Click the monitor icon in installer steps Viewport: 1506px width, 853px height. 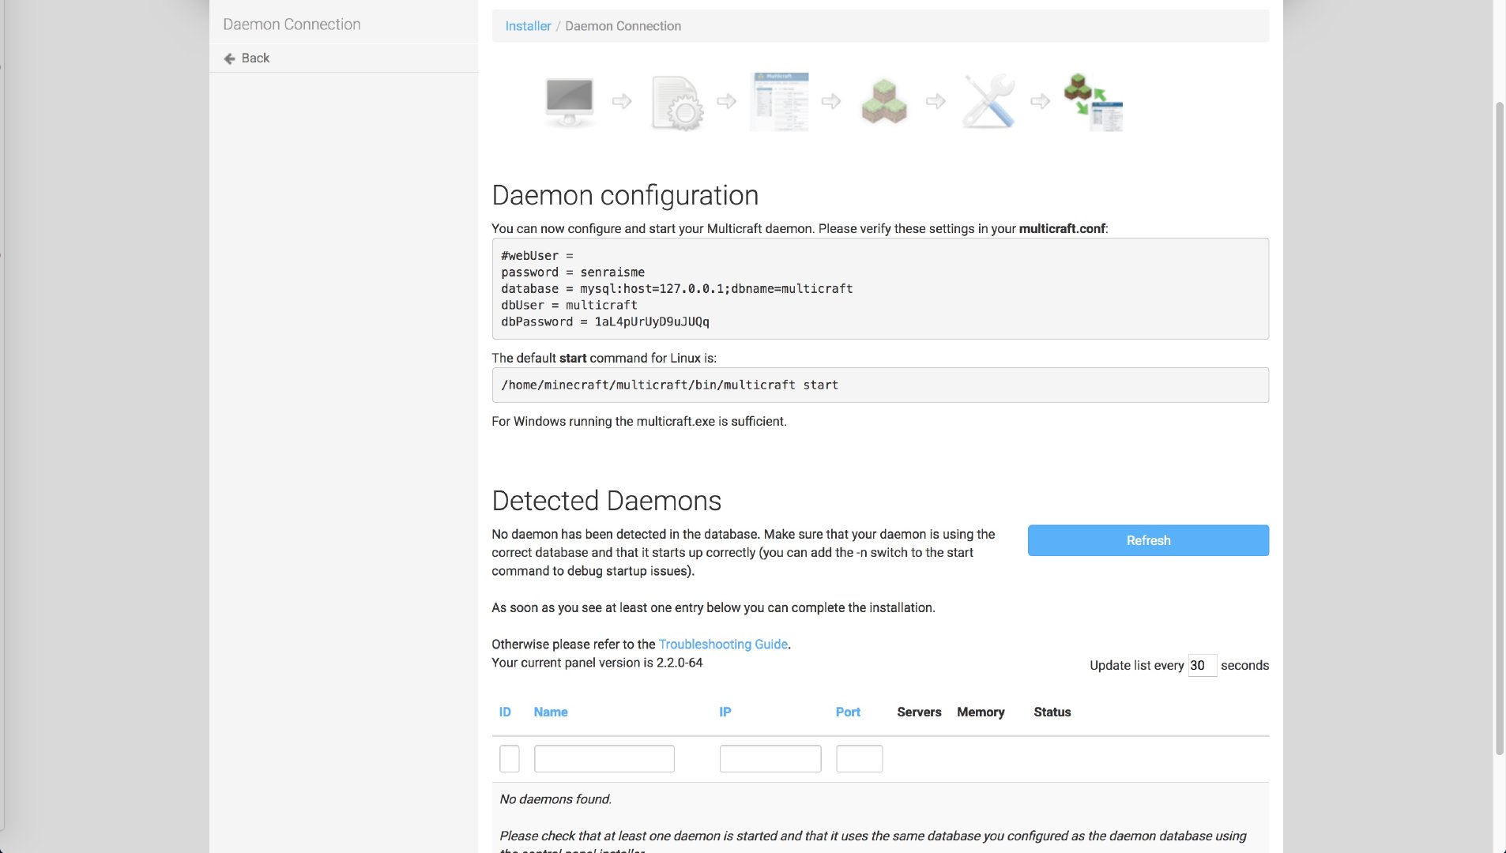point(569,101)
